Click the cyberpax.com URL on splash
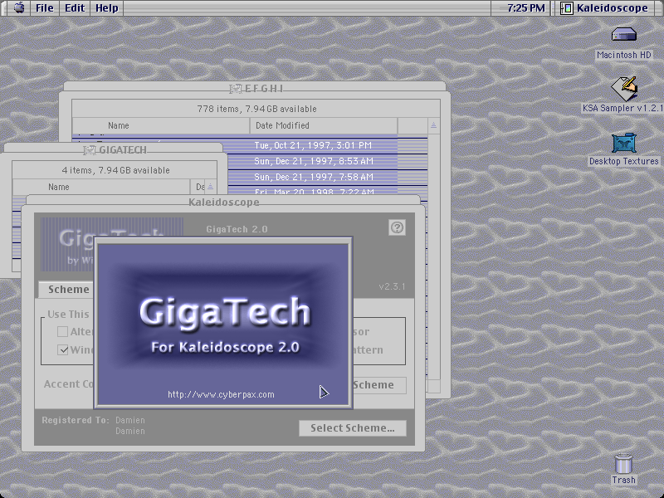This screenshot has width=664, height=498. click(x=221, y=395)
